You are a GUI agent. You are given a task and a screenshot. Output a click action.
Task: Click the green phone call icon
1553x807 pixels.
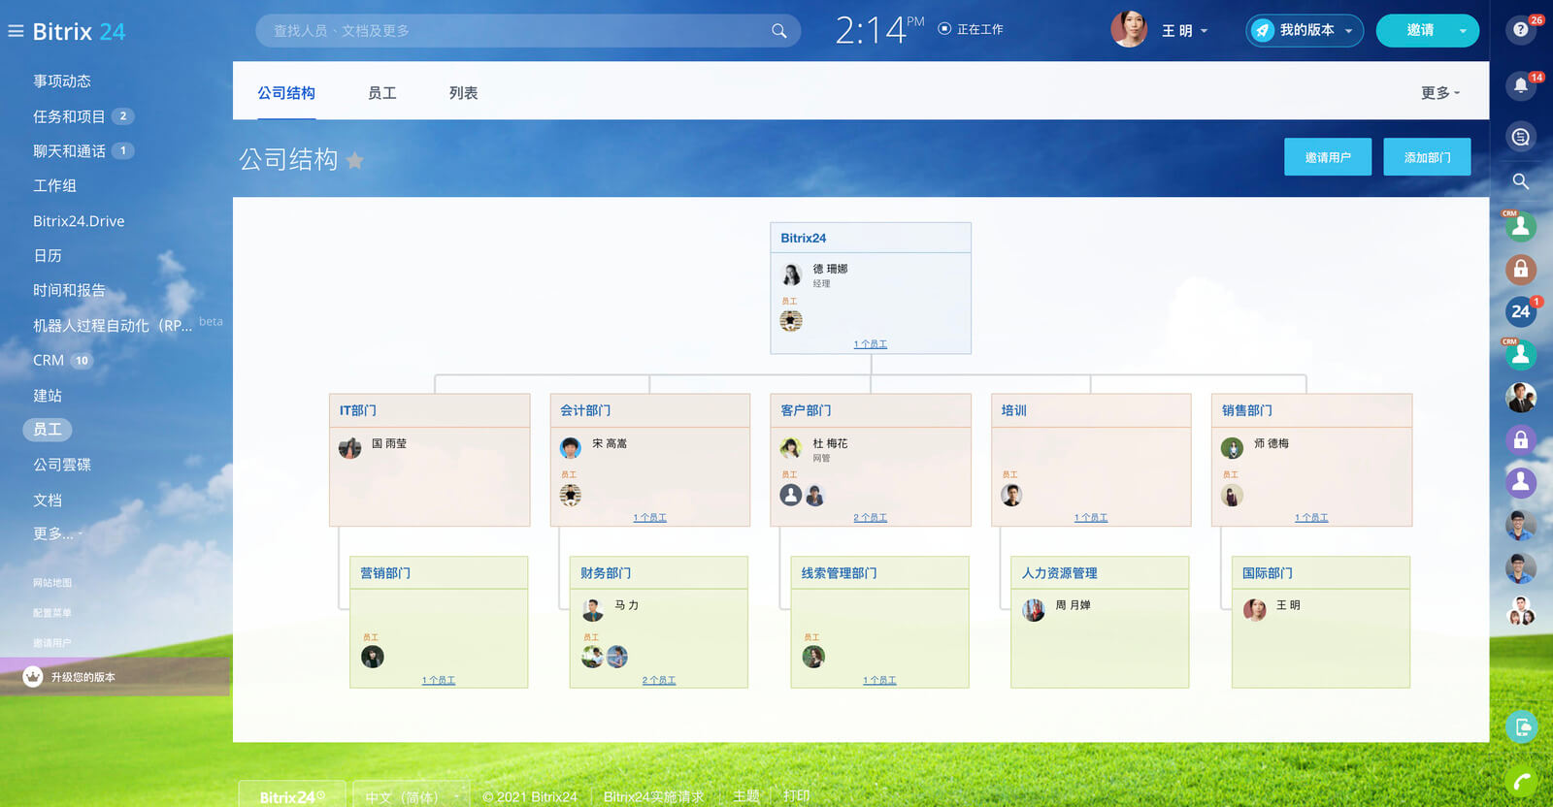click(1521, 782)
